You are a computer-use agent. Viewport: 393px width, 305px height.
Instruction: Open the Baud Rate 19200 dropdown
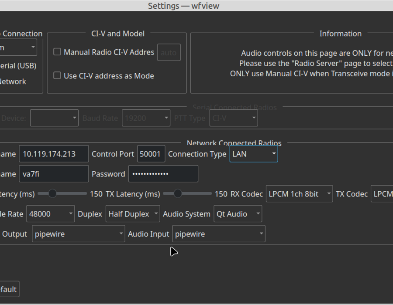(x=146, y=118)
